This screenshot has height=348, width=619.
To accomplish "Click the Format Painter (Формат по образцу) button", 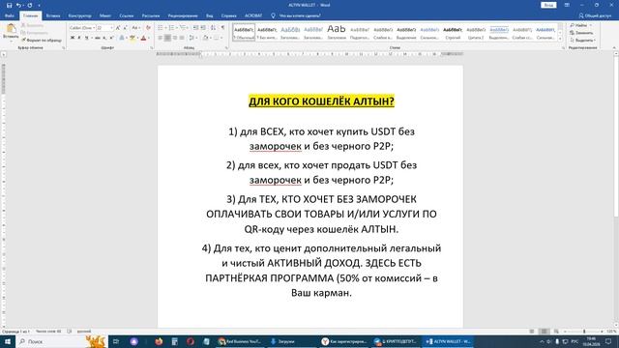I will pos(42,41).
